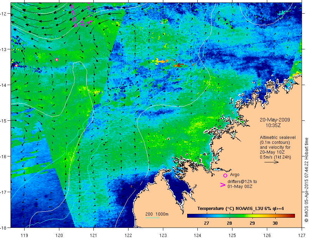Click the 'Argo' legend label
The image size is (309, 238).
click(x=235, y=175)
